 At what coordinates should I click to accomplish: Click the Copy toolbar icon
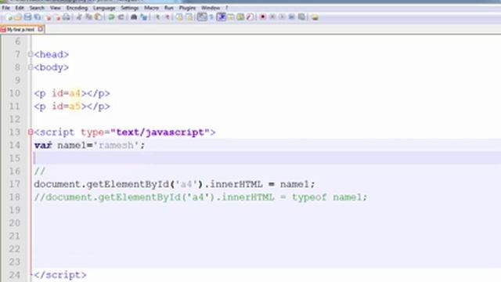point(88,17)
